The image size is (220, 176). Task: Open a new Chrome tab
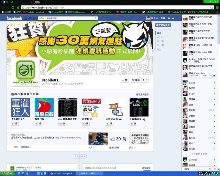[37, 2]
